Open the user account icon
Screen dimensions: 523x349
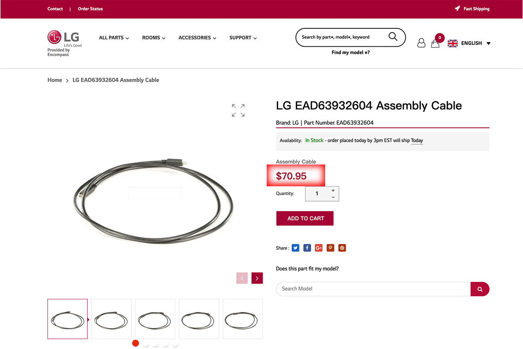click(421, 43)
